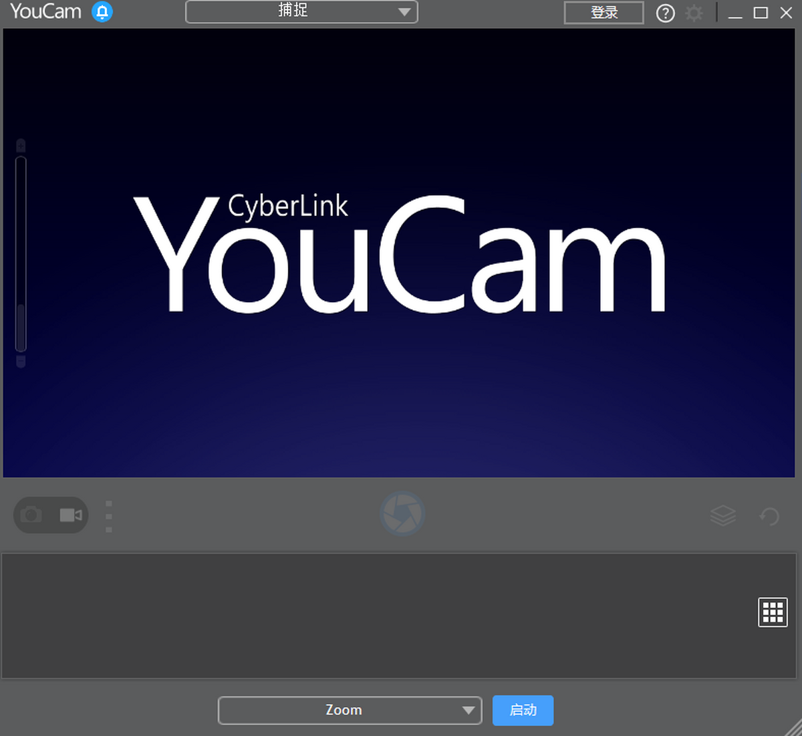Click the 登录 login button
802x736 pixels.
(x=604, y=13)
